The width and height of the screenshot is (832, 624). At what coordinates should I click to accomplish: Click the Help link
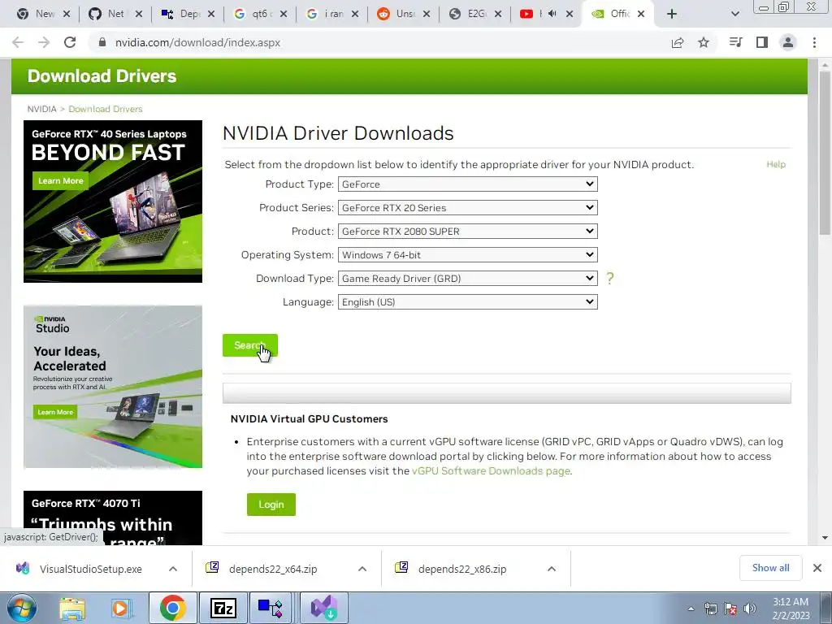pos(776,164)
